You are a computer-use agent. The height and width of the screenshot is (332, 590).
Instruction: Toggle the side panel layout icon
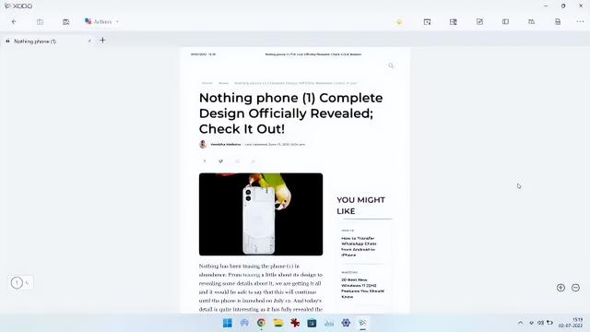click(505, 22)
